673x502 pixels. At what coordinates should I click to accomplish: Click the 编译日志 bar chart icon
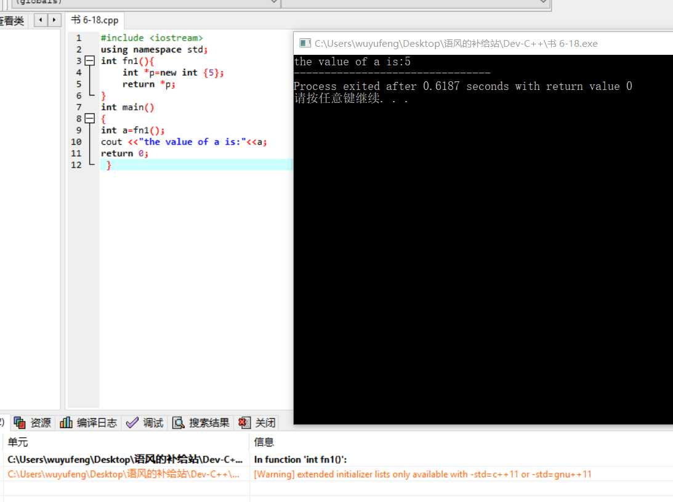point(66,423)
